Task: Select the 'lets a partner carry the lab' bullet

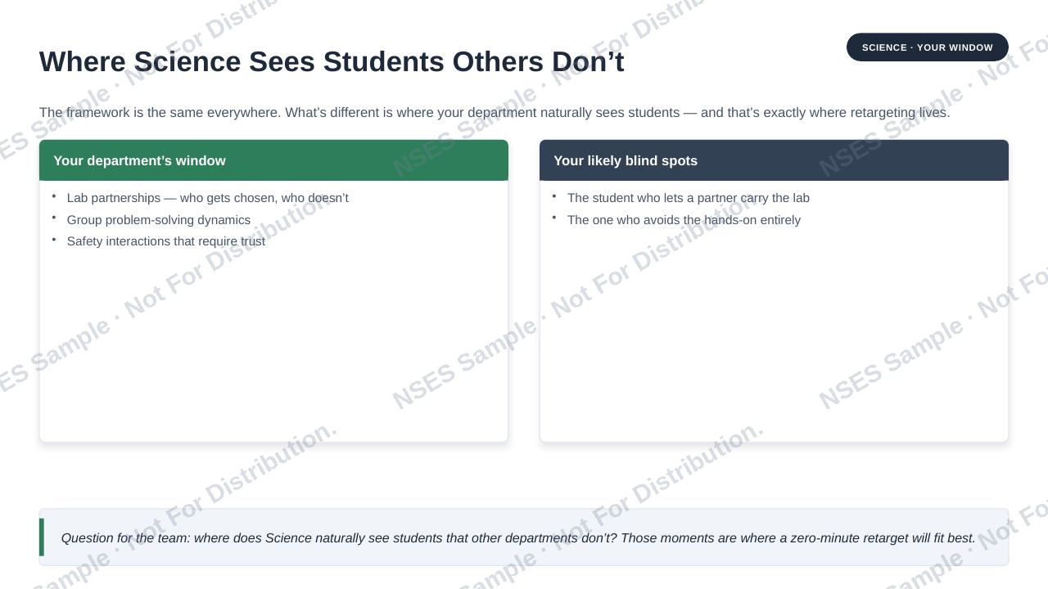Action: [689, 198]
